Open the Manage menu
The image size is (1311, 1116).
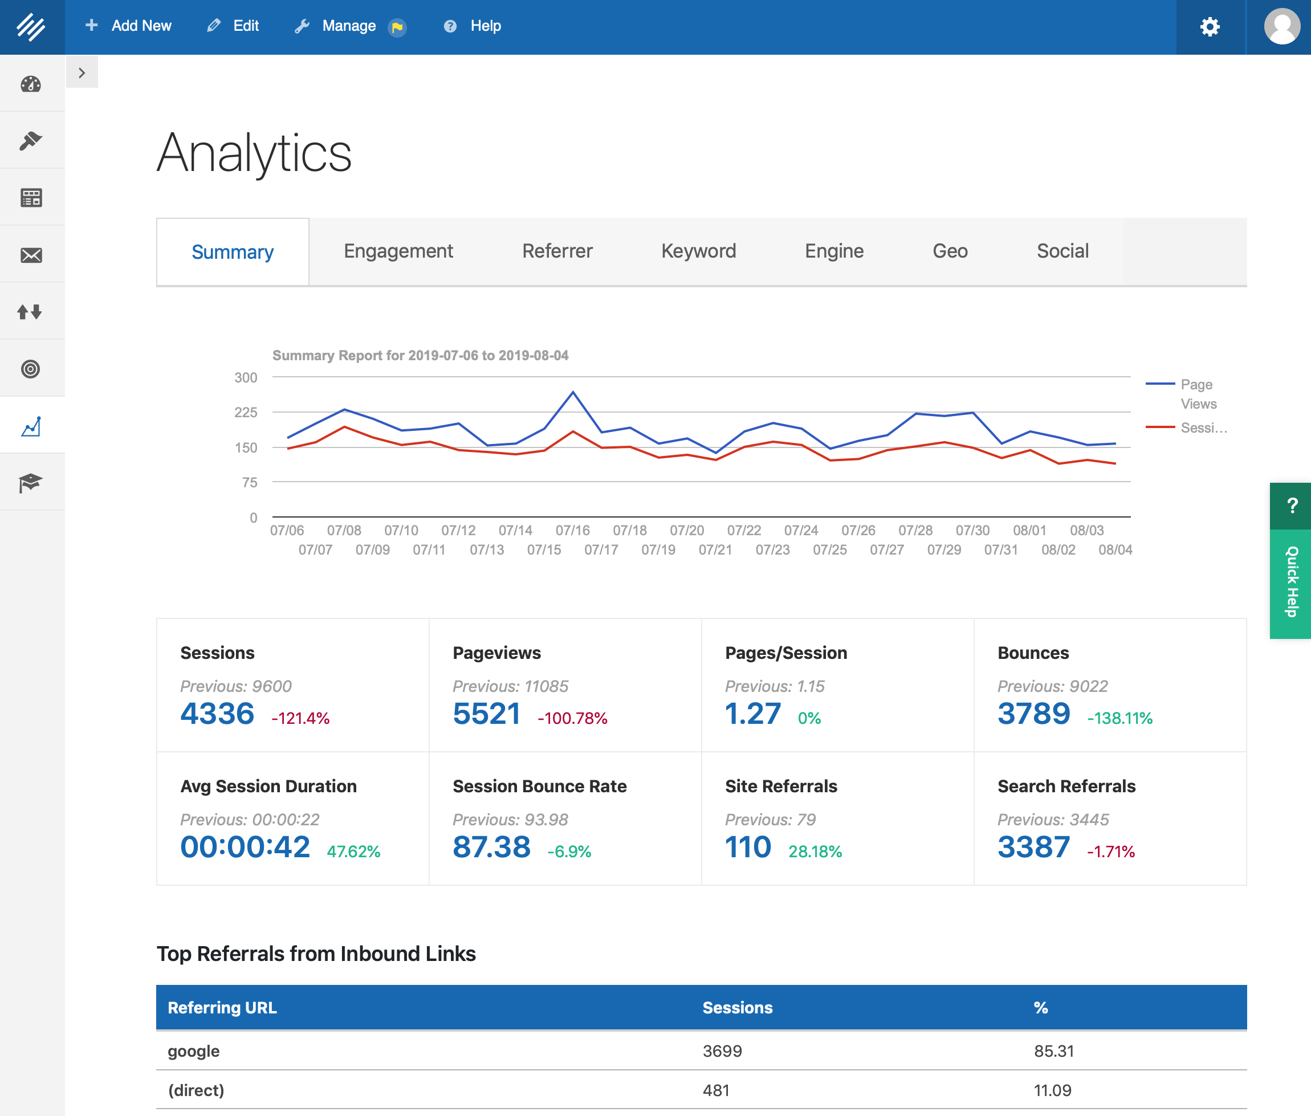click(x=349, y=26)
